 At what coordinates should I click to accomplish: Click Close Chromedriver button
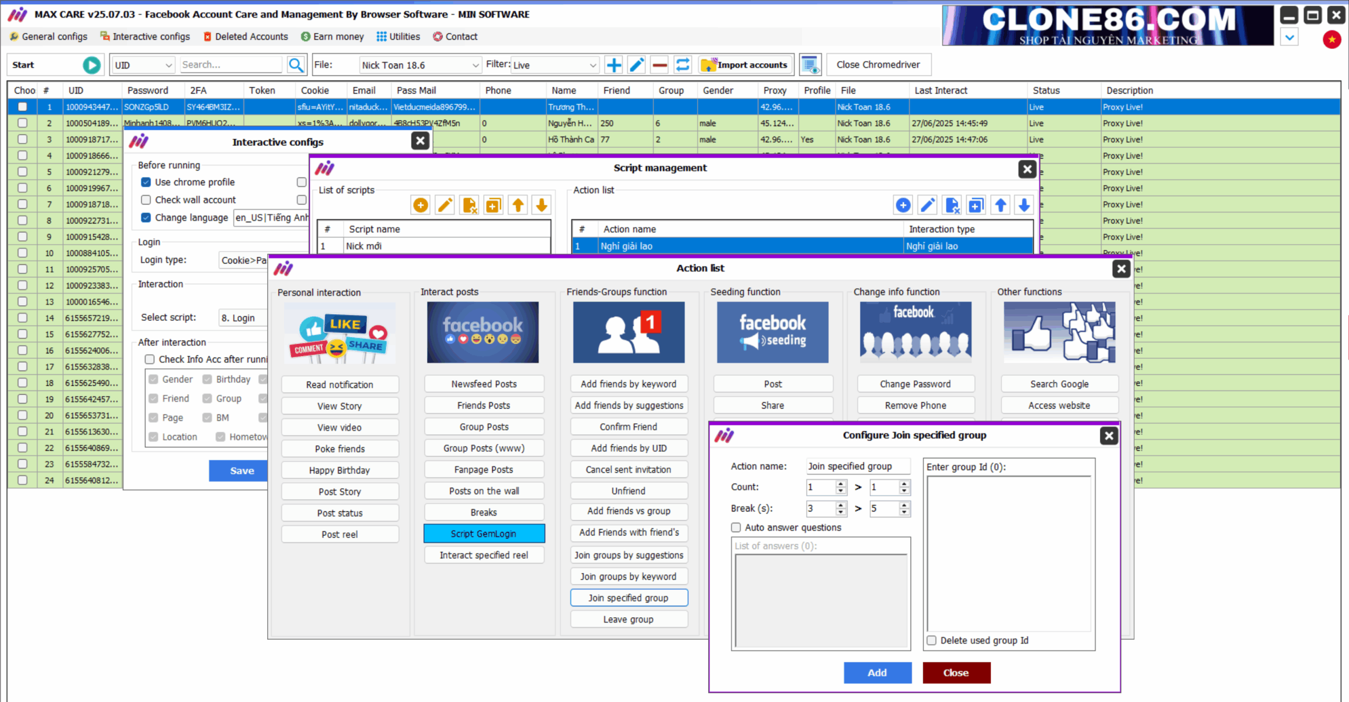[878, 65]
